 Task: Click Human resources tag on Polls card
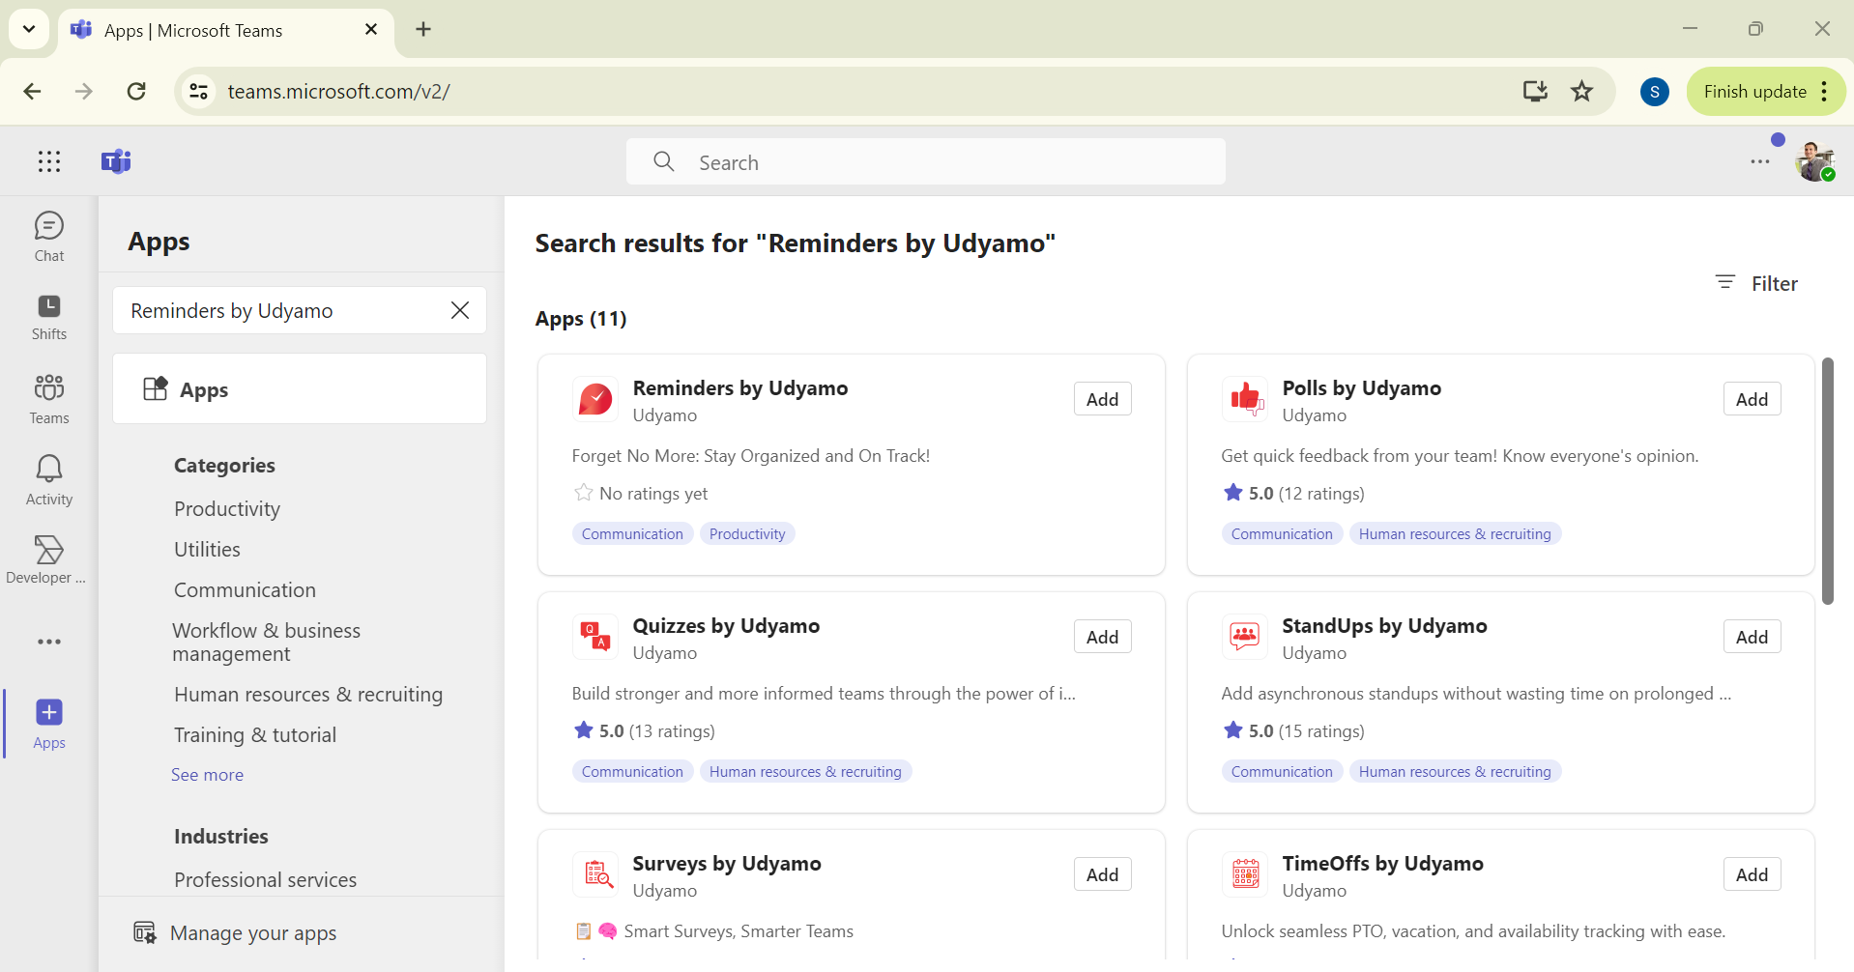(1455, 534)
